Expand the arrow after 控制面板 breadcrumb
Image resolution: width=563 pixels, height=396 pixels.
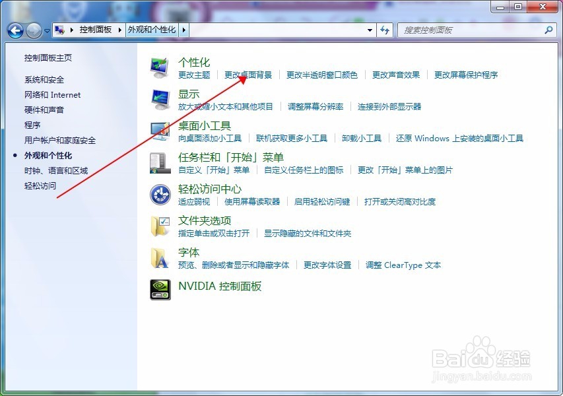click(x=120, y=30)
